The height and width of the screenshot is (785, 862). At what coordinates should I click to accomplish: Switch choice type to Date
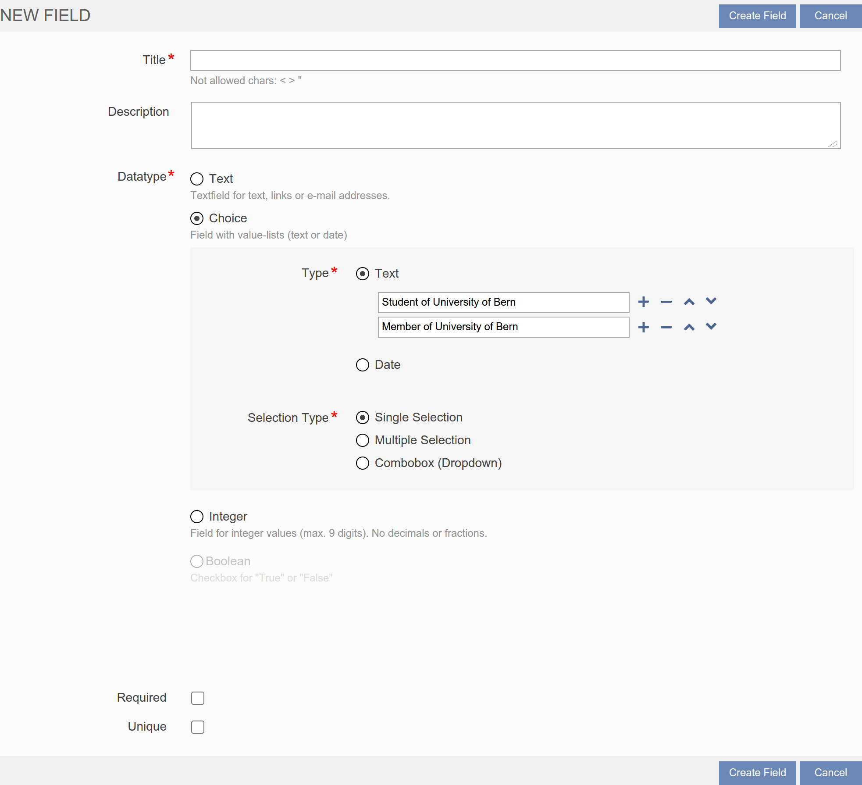point(363,364)
